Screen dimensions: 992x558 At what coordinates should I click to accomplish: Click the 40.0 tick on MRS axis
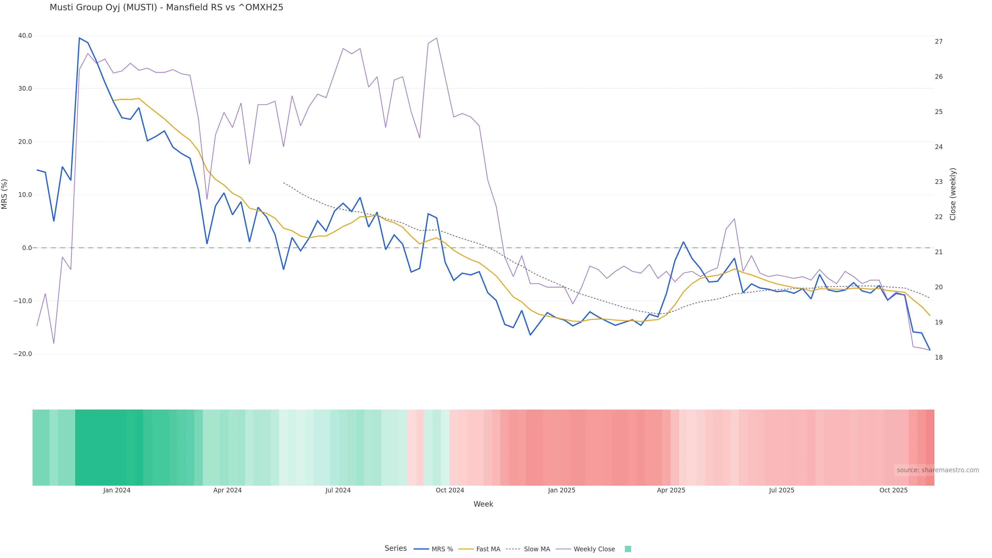[x=25, y=36]
